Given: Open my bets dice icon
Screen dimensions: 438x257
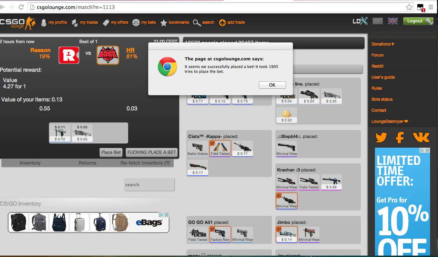Looking at the screenshot, I should click(x=136, y=23).
